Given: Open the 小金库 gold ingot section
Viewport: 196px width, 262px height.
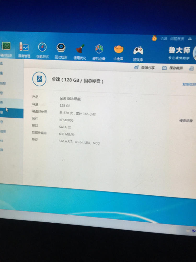Looking at the screenshot, I should (x=118, y=53).
